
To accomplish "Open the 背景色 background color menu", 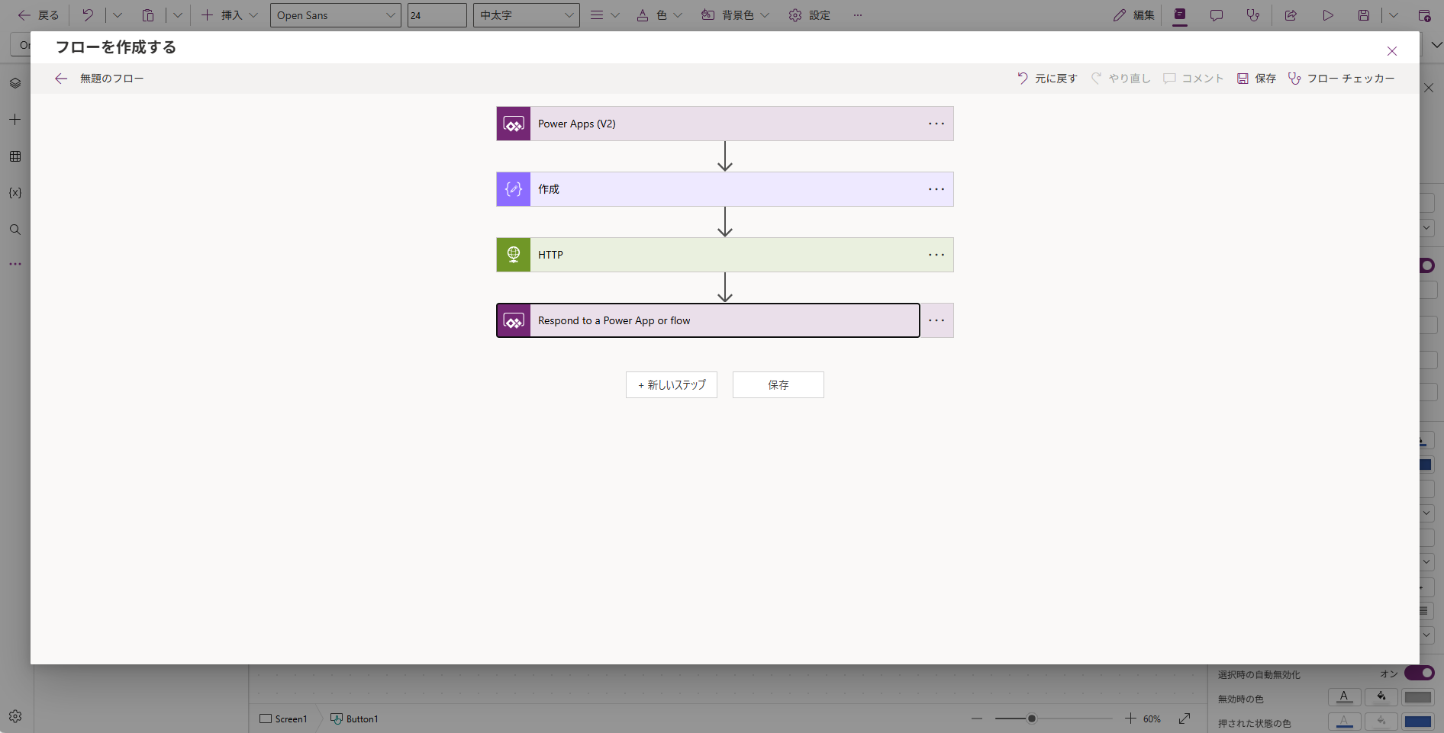I will pos(736,15).
